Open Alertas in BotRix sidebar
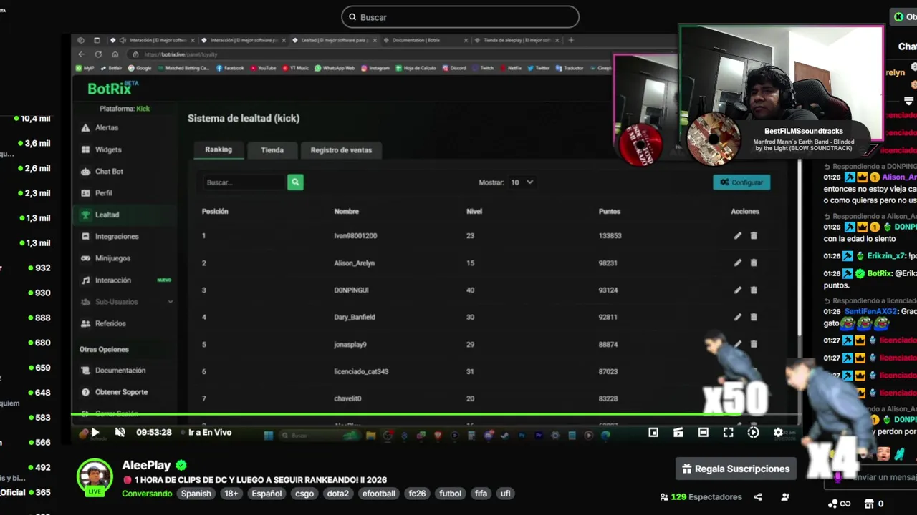917x515 pixels. tap(107, 128)
